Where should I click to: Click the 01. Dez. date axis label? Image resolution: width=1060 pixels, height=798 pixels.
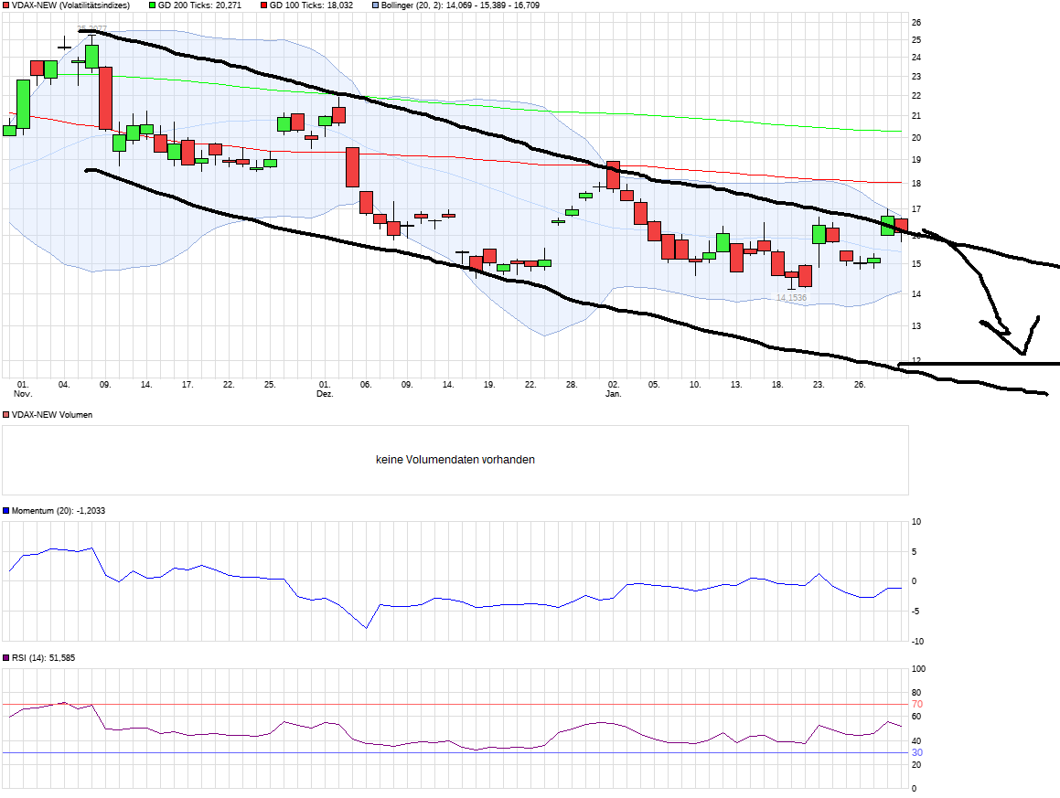[x=326, y=388]
